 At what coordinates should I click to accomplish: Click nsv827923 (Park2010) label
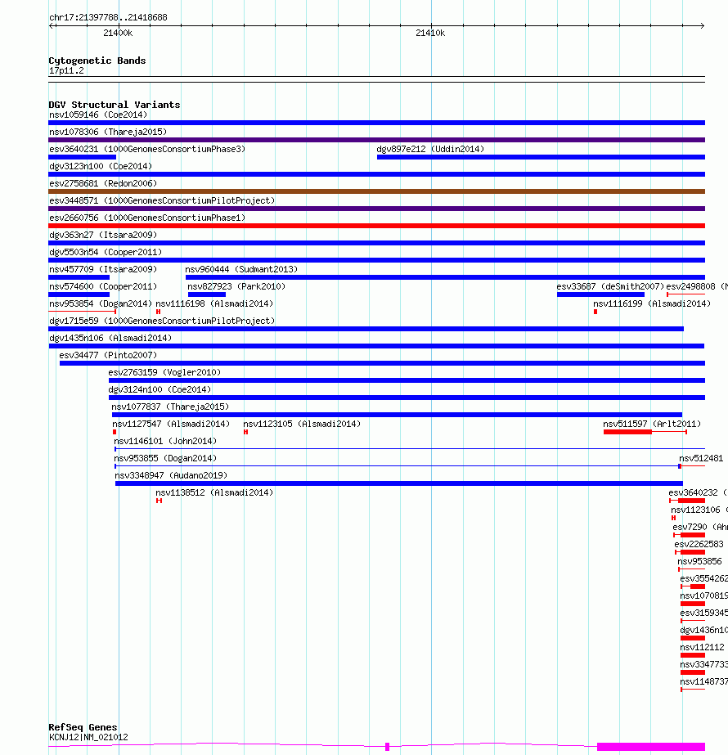coord(236,286)
